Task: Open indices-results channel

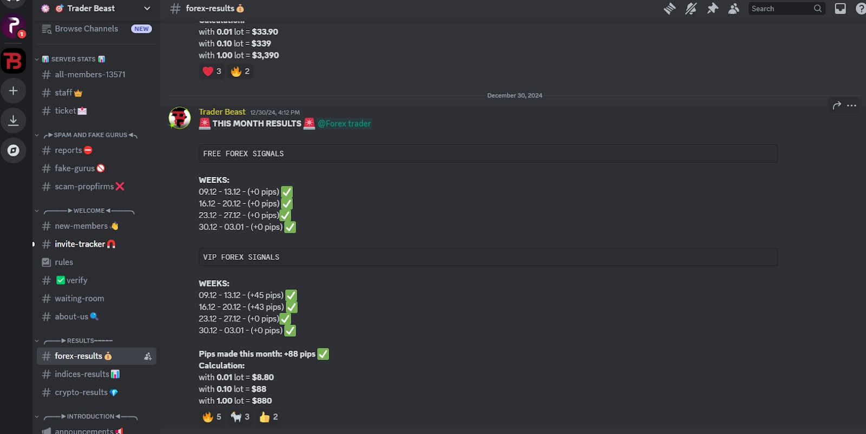Action: tap(96, 374)
